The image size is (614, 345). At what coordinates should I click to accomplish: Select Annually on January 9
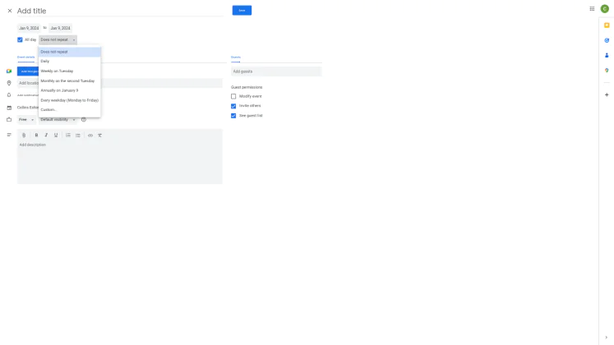tap(69, 90)
